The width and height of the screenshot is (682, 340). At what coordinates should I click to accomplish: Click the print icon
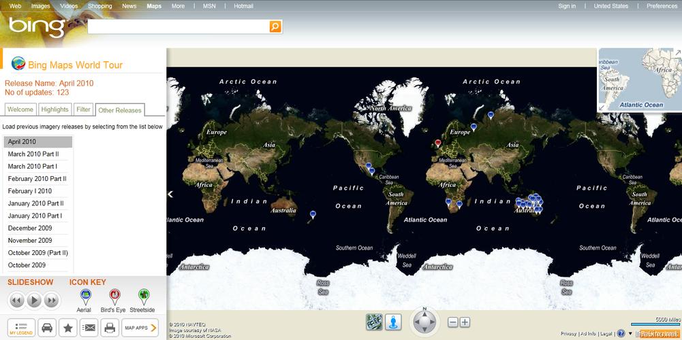(x=110, y=328)
